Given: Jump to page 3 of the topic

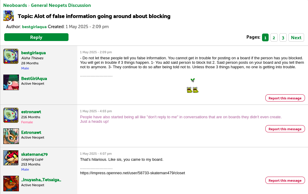Looking at the screenshot, I should [x=283, y=38].
